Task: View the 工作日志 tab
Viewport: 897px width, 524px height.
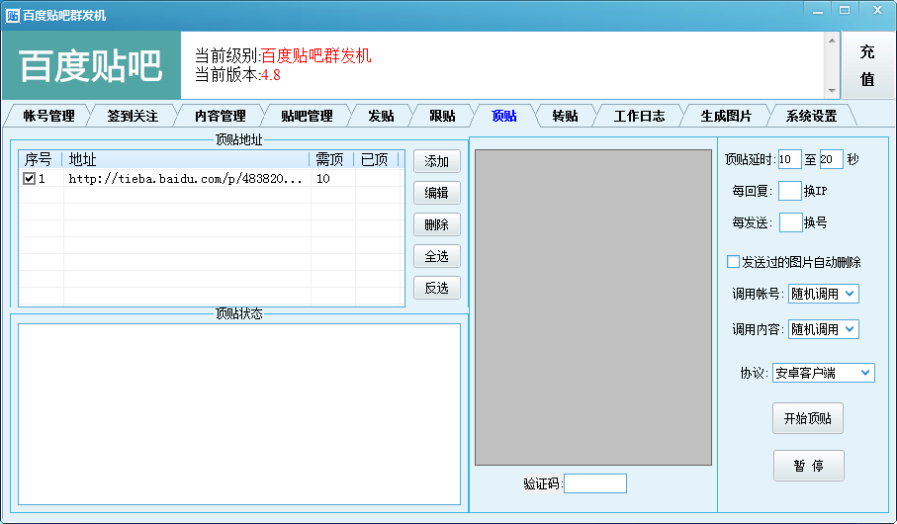Action: click(639, 116)
